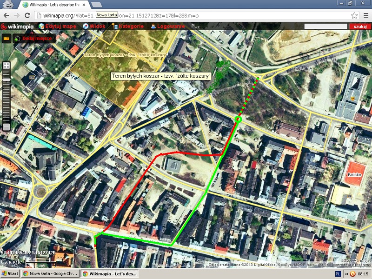Image resolution: width=372 pixels, height=279 pixels.
Task: Zoom out with the minus button
Action: point(7,126)
